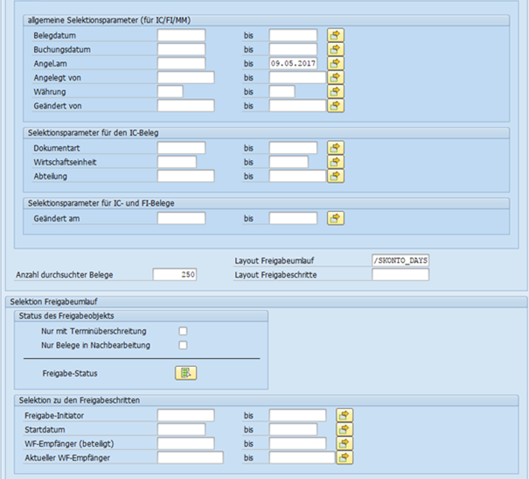The image size is (529, 479).
Task: Click the Belegdatum from-date field
Action: [x=181, y=36]
